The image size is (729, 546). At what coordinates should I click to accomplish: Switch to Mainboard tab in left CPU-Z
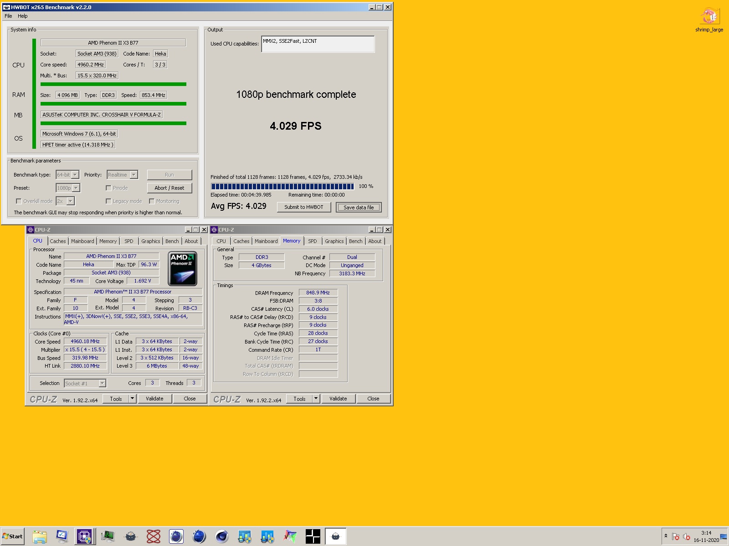(x=82, y=241)
